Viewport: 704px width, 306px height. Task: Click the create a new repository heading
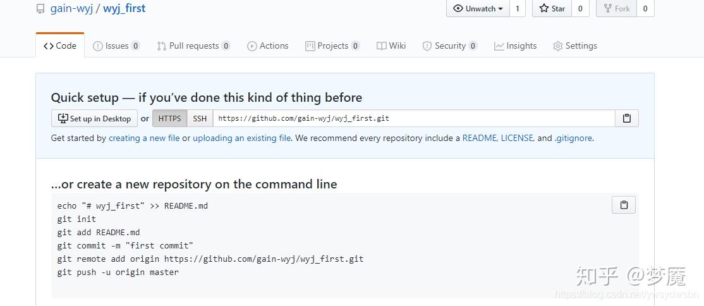pos(194,184)
